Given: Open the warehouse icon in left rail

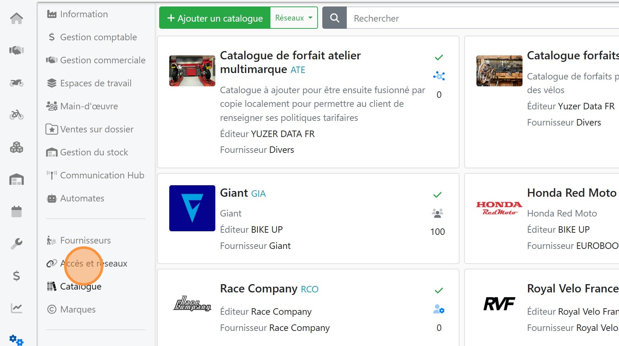Looking at the screenshot, I should 17,179.
